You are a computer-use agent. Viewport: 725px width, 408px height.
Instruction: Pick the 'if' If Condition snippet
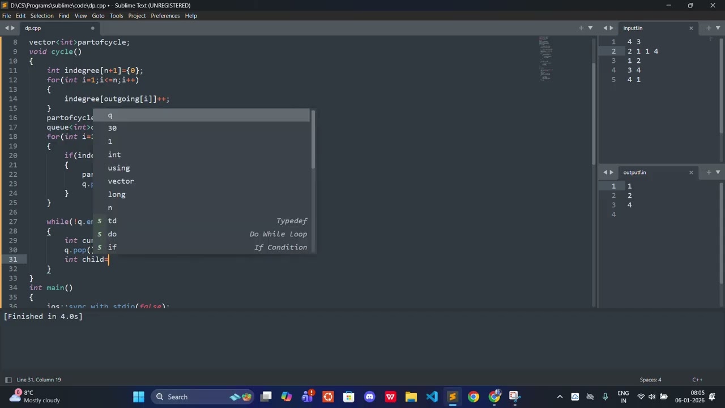pyautogui.click(x=202, y=247)
